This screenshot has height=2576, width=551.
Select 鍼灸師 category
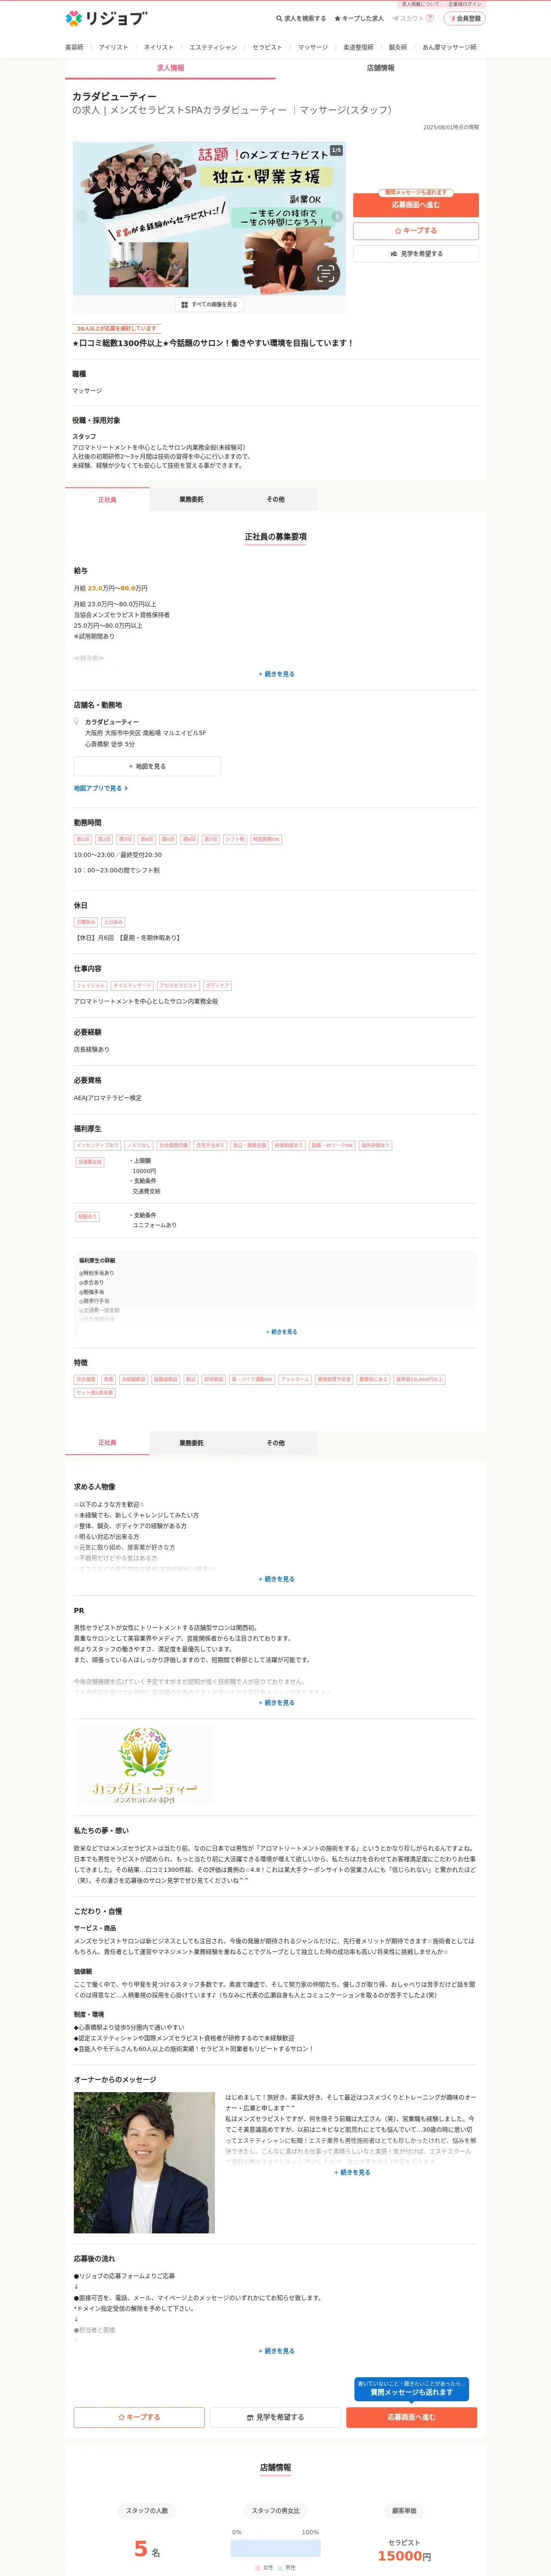398,47
